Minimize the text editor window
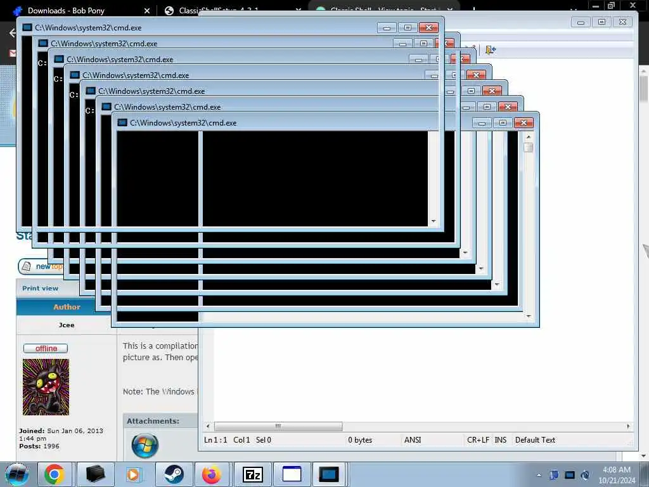Image resolution: width=649 pixels, height=487 pixels. pyautogui.click(x=581, y=22)
